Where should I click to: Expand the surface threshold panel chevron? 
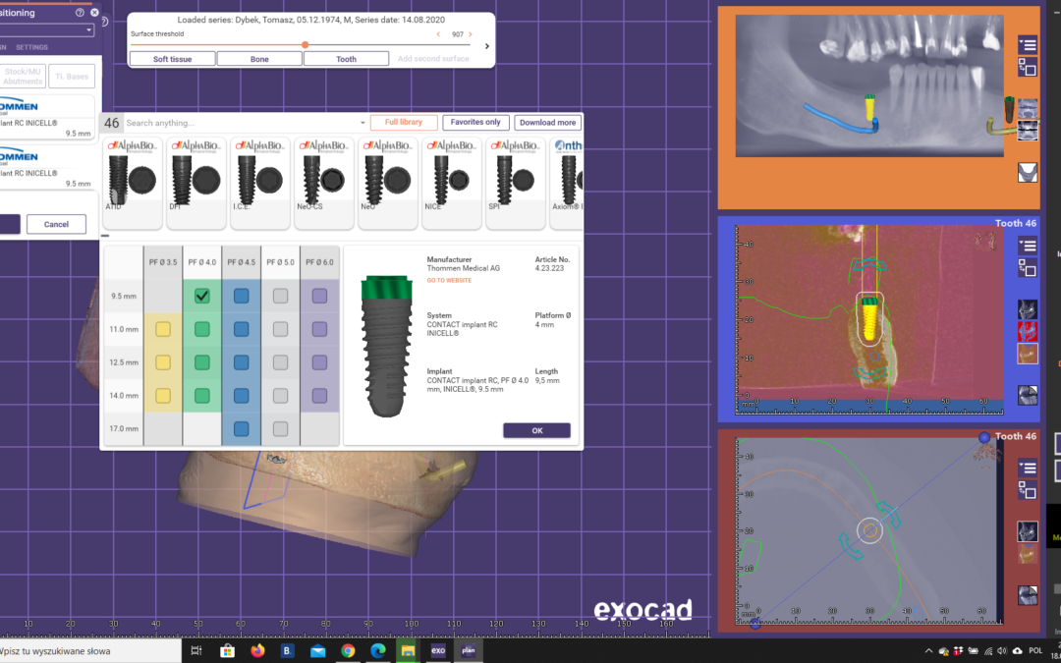(x=487, y=46)
